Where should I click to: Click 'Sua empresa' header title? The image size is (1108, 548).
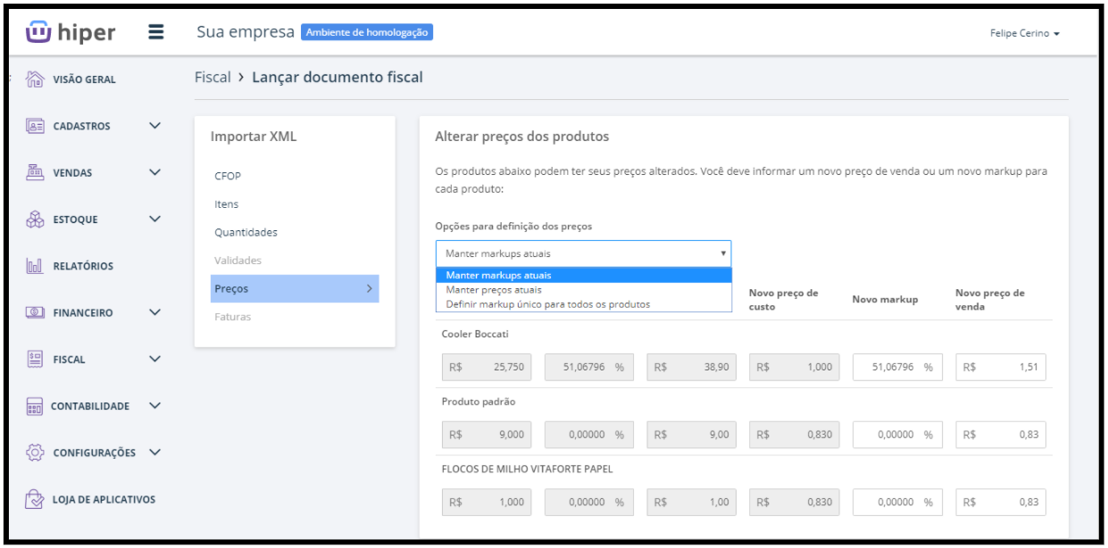[245, 32]
